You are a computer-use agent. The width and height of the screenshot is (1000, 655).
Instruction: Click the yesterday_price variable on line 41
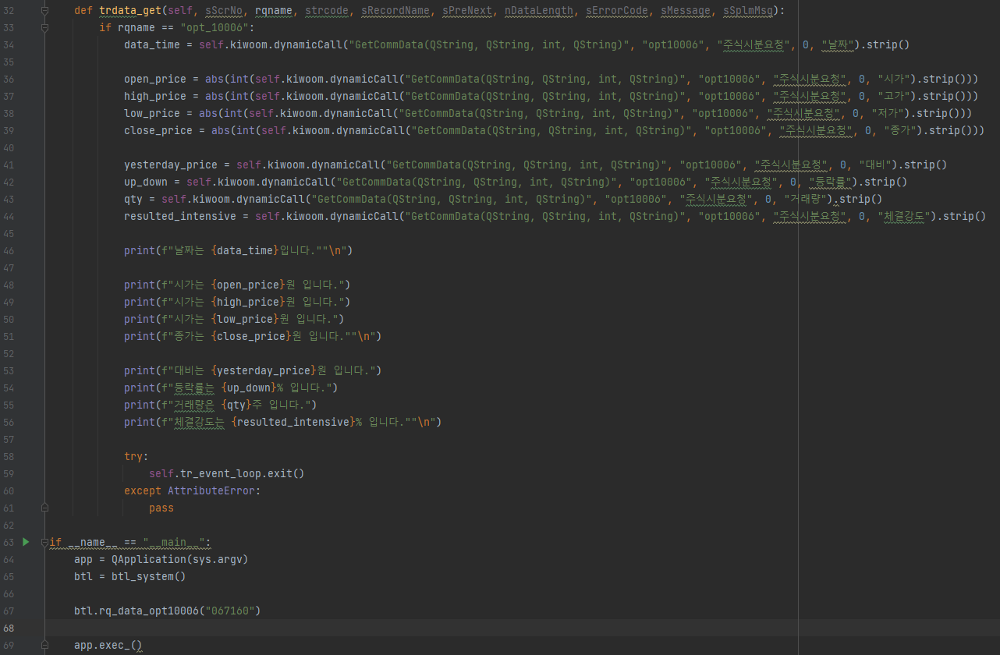pyautogui.click(x=171, y=165)
